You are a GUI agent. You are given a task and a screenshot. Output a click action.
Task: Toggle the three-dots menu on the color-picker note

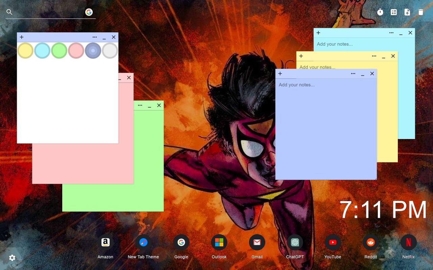95,37
